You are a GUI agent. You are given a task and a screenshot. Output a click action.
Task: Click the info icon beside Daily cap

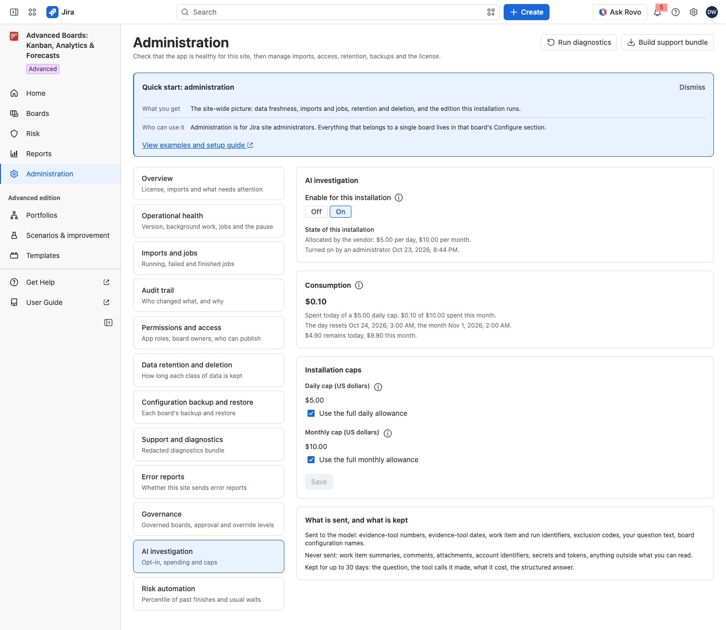click(x=378, y=387)
